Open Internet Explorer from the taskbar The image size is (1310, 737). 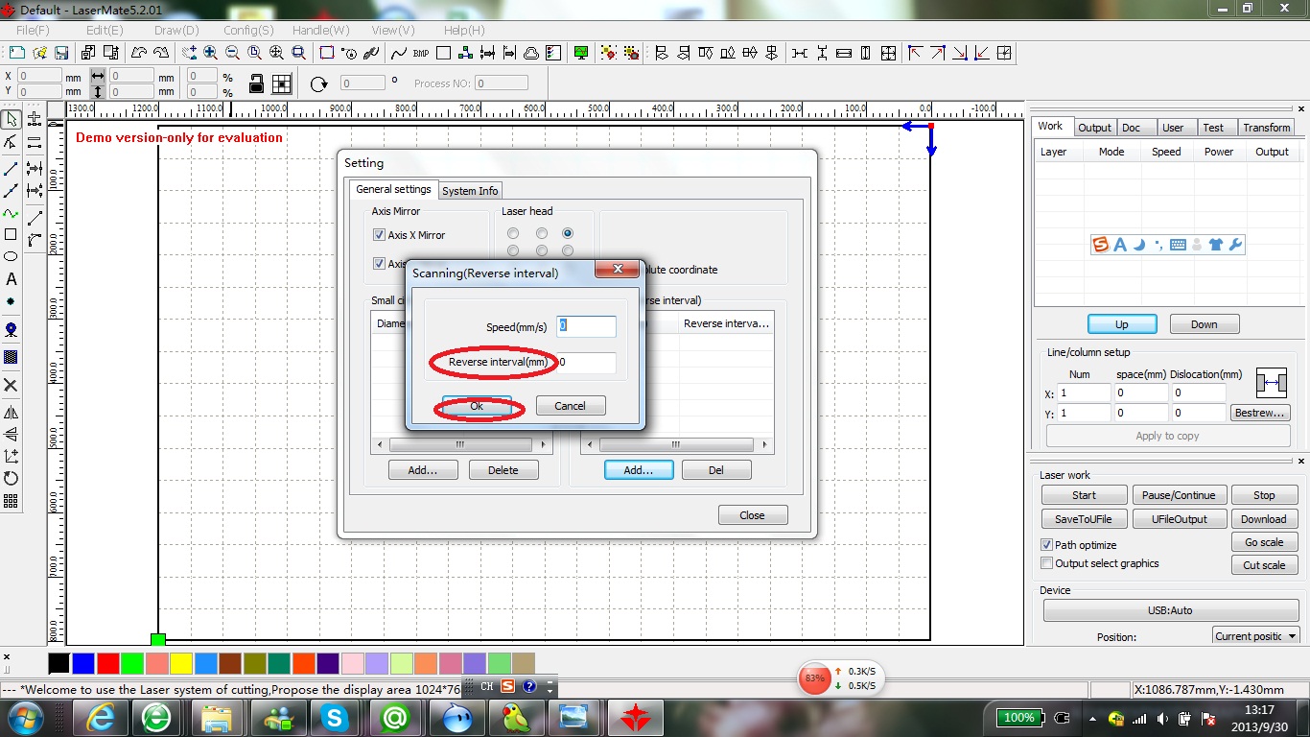(x=101, y=717)
